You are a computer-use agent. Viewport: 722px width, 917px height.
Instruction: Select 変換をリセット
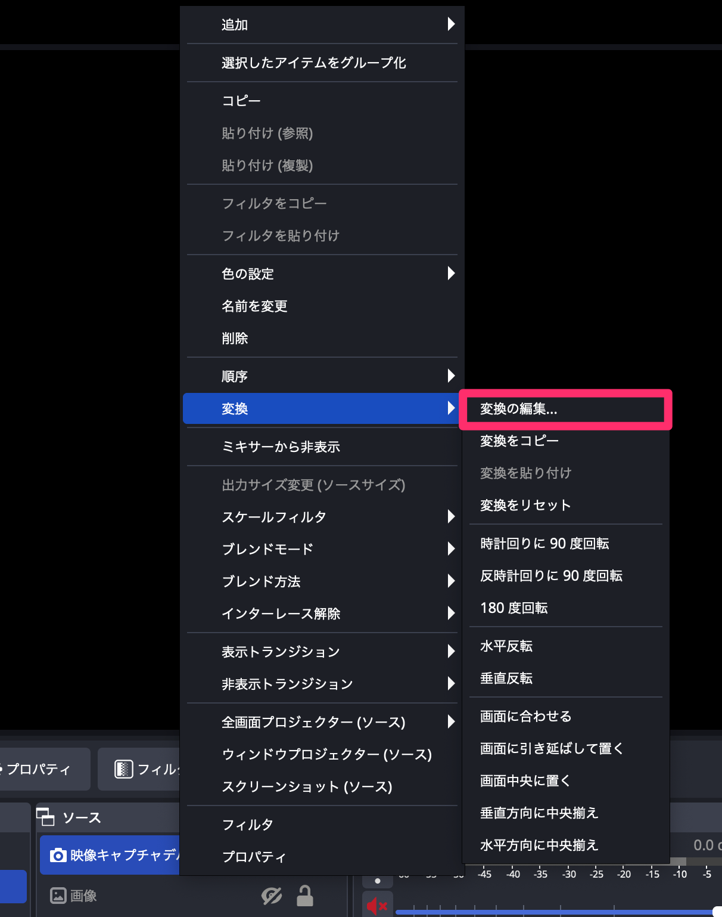point(565,505)
